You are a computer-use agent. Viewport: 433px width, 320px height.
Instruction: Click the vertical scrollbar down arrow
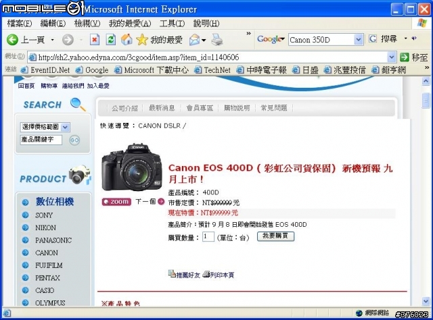[426, 301]
